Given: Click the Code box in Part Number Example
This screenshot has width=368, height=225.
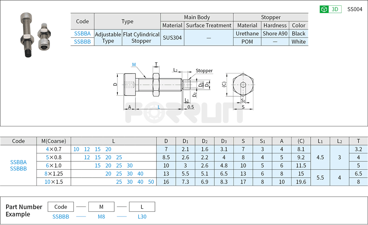Looking at the screenshot, I should click(60, 207).
